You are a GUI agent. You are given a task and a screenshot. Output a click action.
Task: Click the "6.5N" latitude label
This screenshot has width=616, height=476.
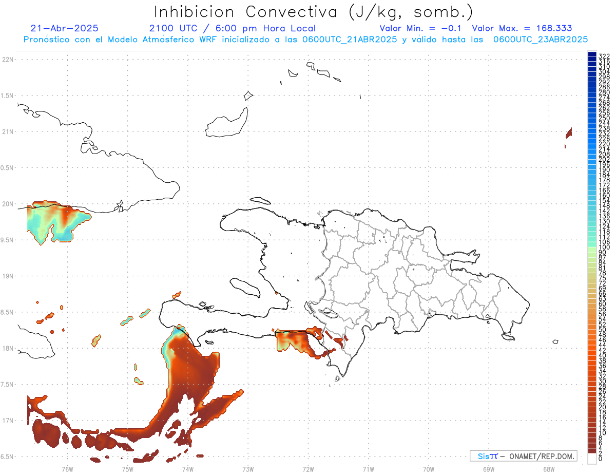pyautogui.click(x=8, y=456)
